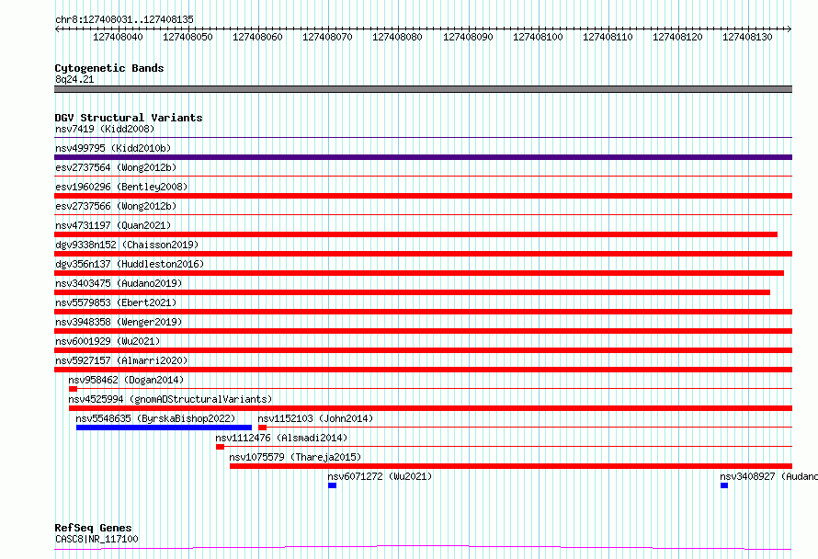Click the nsv7419 (Kidd2008) variant label
818x559 pixels.
pyautogui.click(x=105, y=129)
